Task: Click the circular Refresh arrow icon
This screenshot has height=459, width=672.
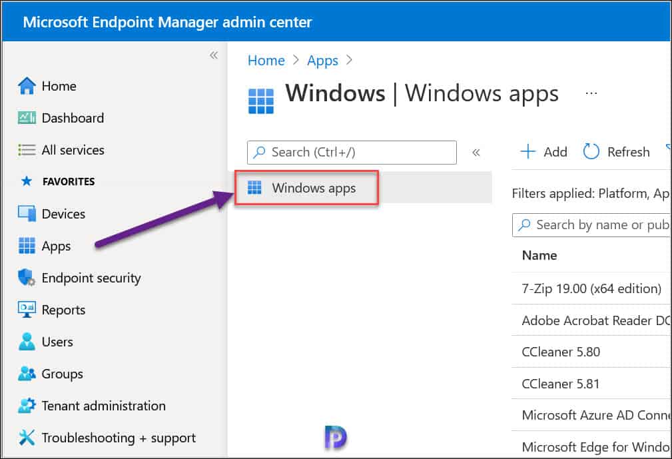Action: point(591,152)
